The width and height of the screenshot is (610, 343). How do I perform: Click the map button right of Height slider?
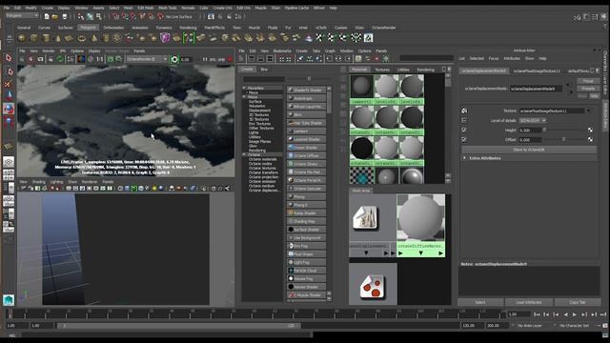[590, 130]
